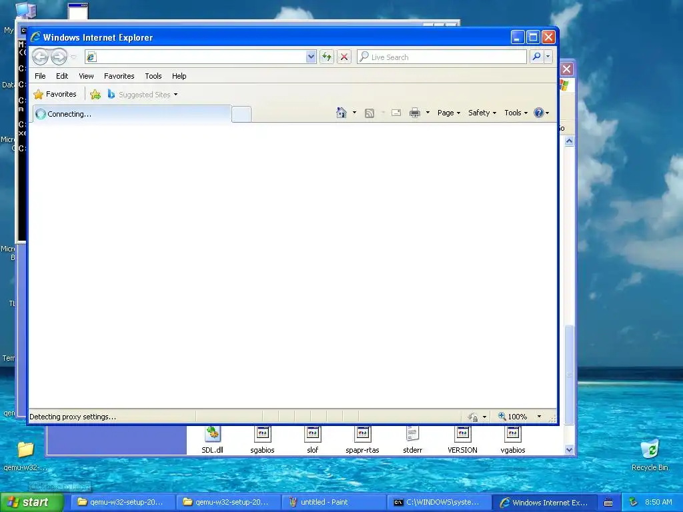The image size is (683, 512).
Task: Expand the address bar history dropdown
Action: (x=311, y=57)
